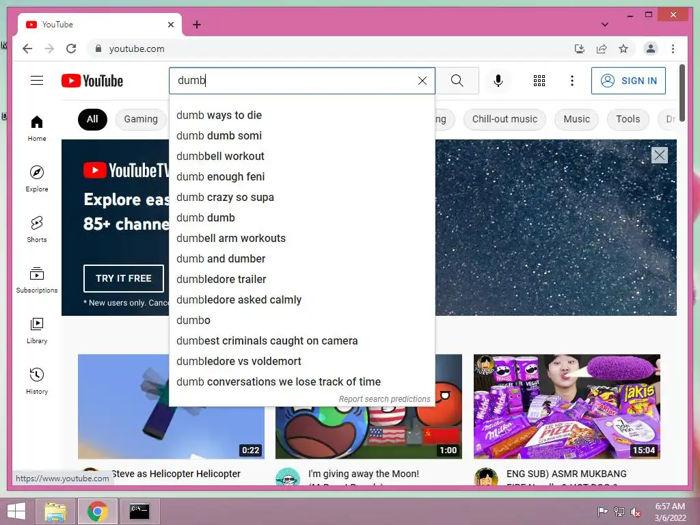The image size is (700, 525).
Task: Pick 'dumbledore asked calmly' suggestion
Action: [x=301, y=300]
